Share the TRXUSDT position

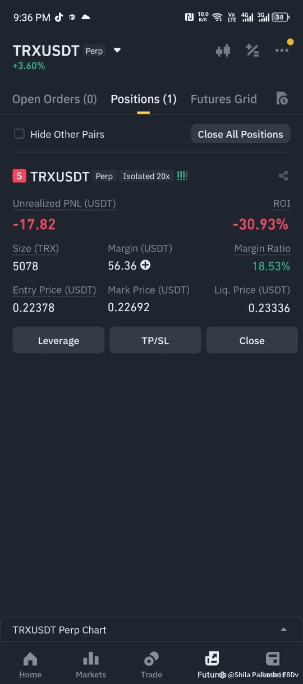click(283, 176)
